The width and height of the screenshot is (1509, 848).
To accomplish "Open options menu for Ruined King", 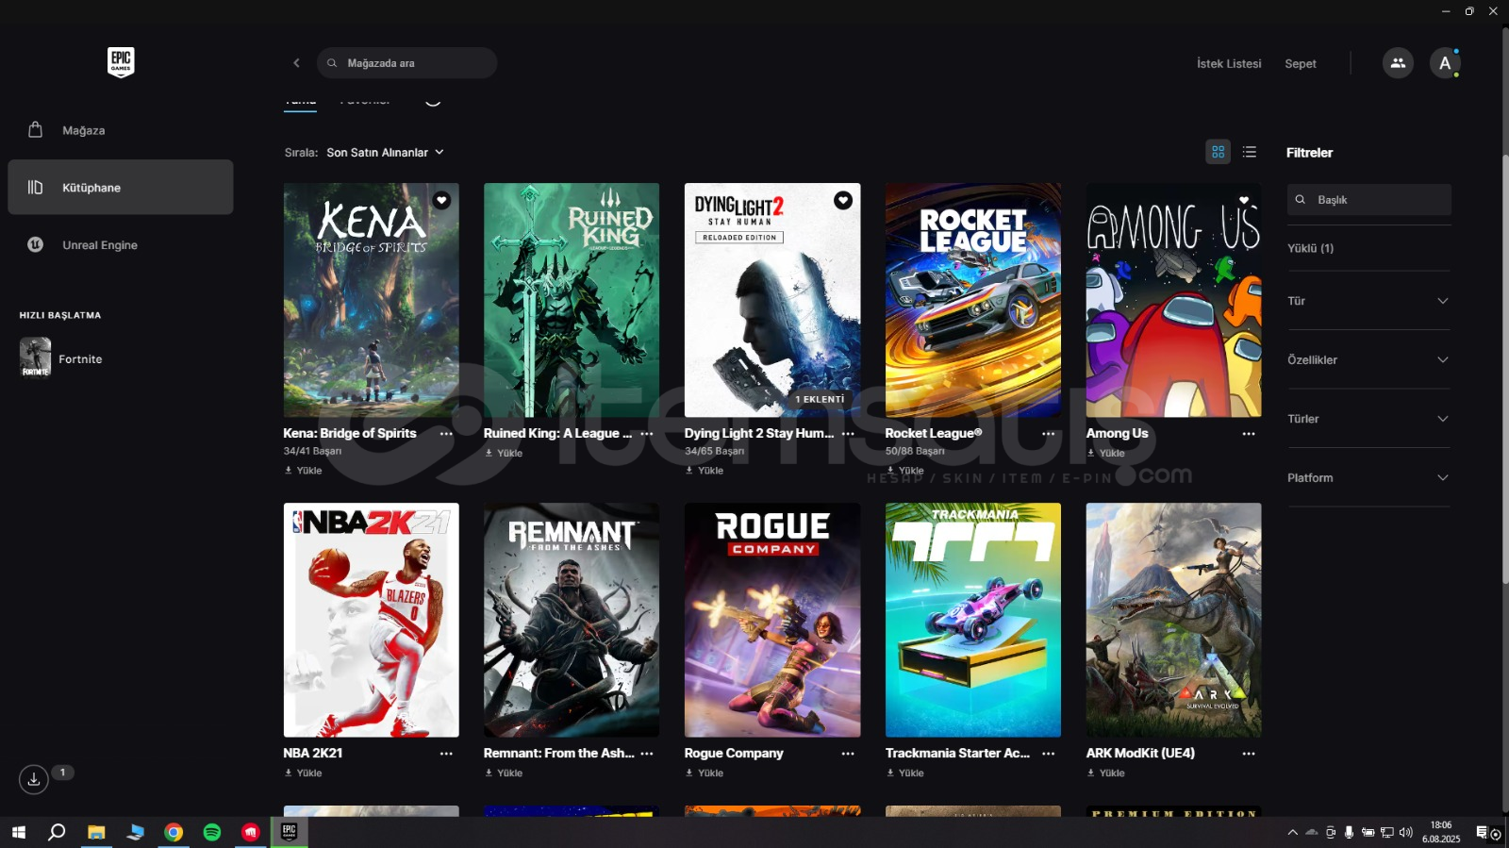I will pos(647,434).
